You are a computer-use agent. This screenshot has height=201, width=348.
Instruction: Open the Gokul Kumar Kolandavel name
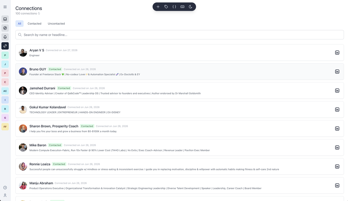(48, 107)
